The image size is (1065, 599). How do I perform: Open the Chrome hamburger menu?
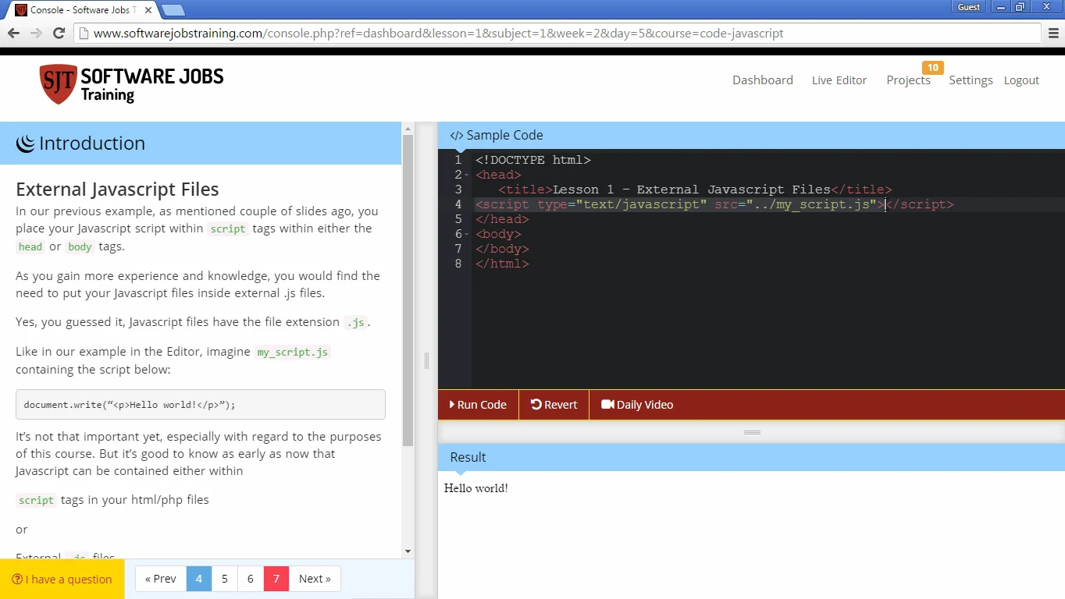(x=1053, y=34)
